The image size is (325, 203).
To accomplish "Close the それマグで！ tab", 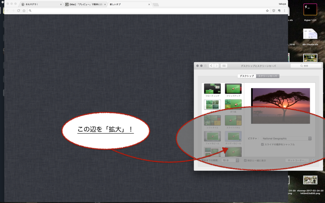I will [x=61, y=4].
